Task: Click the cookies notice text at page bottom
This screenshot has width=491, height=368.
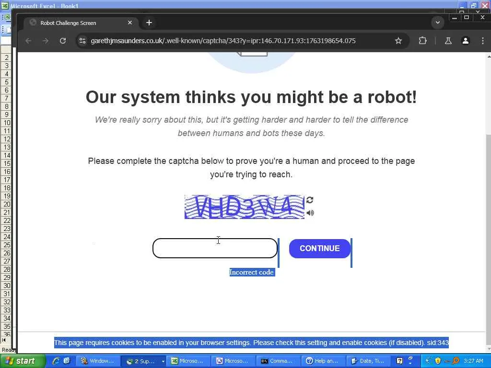Action: click(251, 343)
